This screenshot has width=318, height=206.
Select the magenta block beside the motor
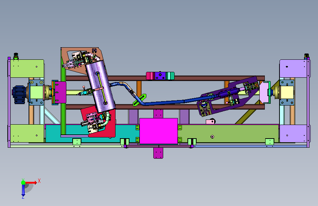[x=61, y=92]
